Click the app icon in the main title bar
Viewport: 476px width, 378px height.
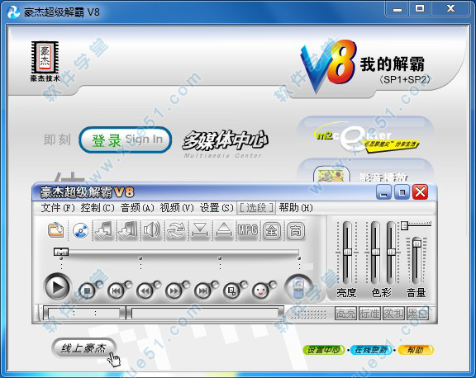click(x=14, y=12)
